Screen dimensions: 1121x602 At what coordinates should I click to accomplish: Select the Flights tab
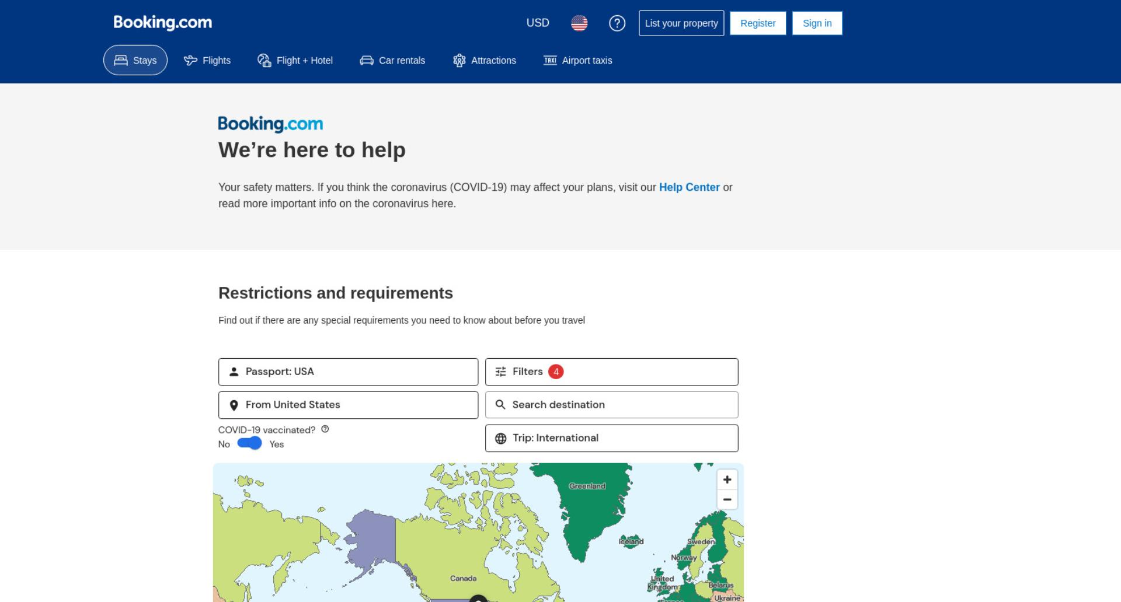[207, 60]
